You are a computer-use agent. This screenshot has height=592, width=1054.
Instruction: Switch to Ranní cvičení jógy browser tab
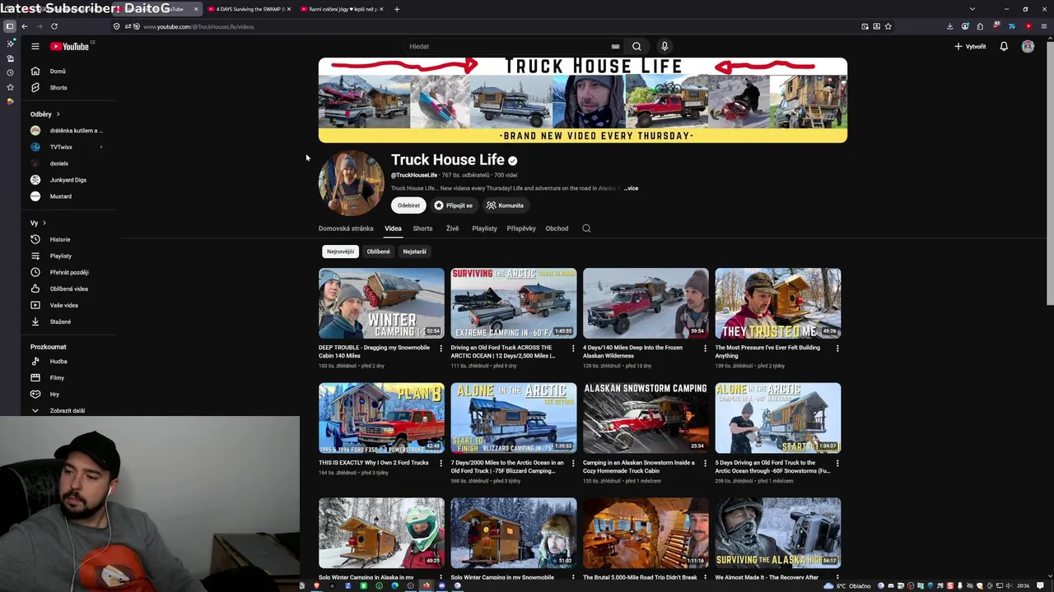(x=341, y=9)
